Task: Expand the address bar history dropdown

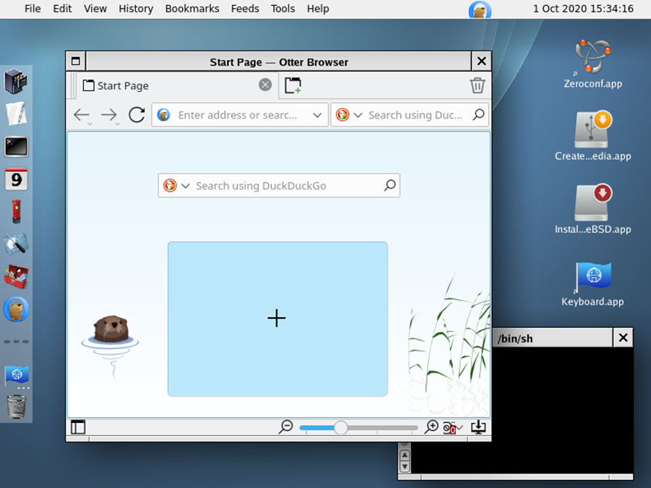Action: point(318,115)
